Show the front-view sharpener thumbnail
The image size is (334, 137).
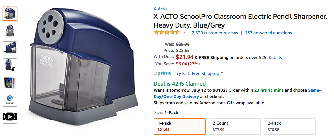(10, 31)
